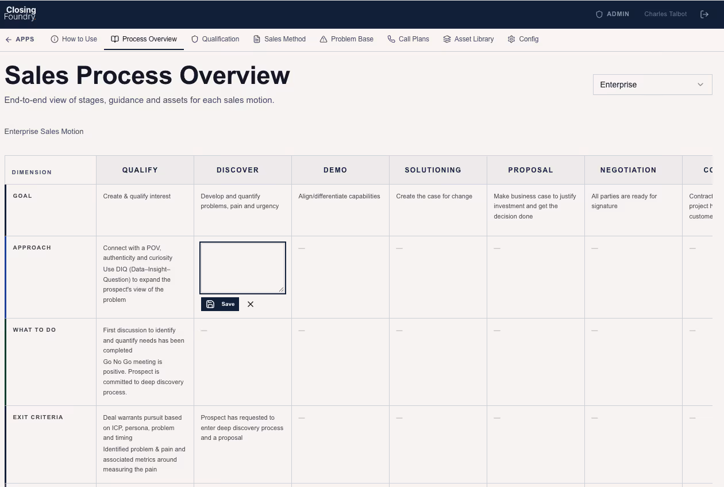Cancel editing with the X icon
The image size is (724, 487).
coord(251,304)
